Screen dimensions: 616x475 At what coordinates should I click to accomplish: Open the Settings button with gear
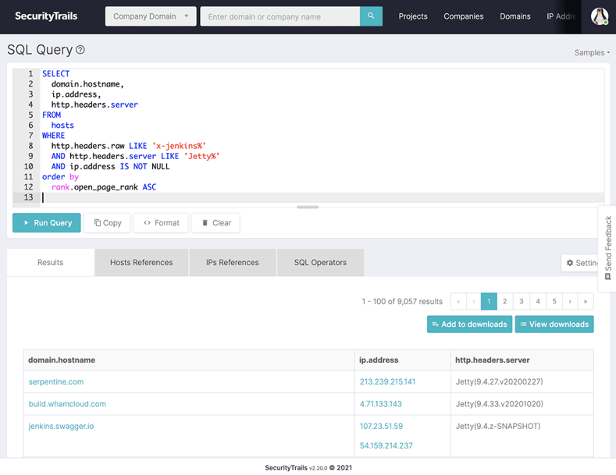tap(582, 263)
